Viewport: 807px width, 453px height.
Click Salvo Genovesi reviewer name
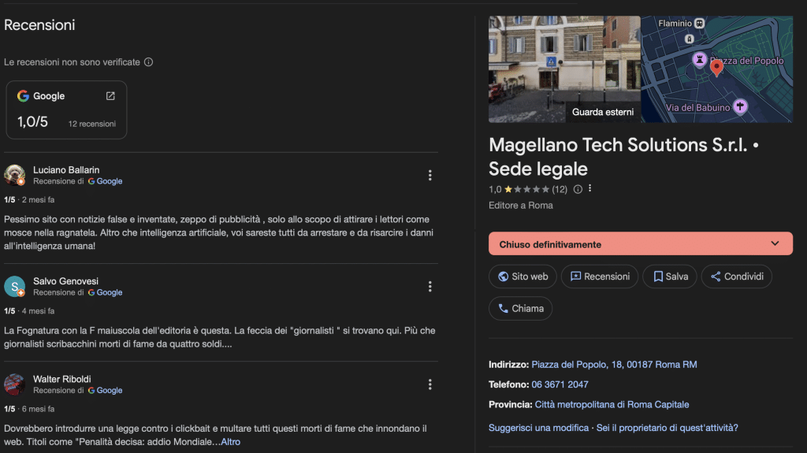point(65,281)
